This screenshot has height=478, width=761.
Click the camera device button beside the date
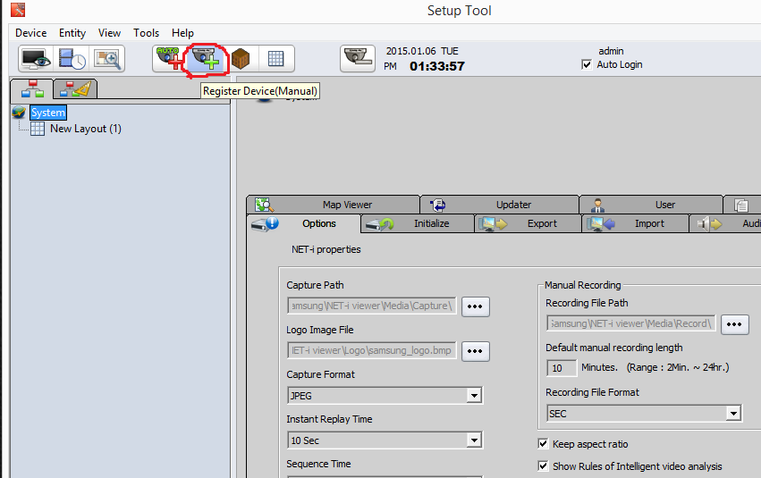(x=358, y=58)
